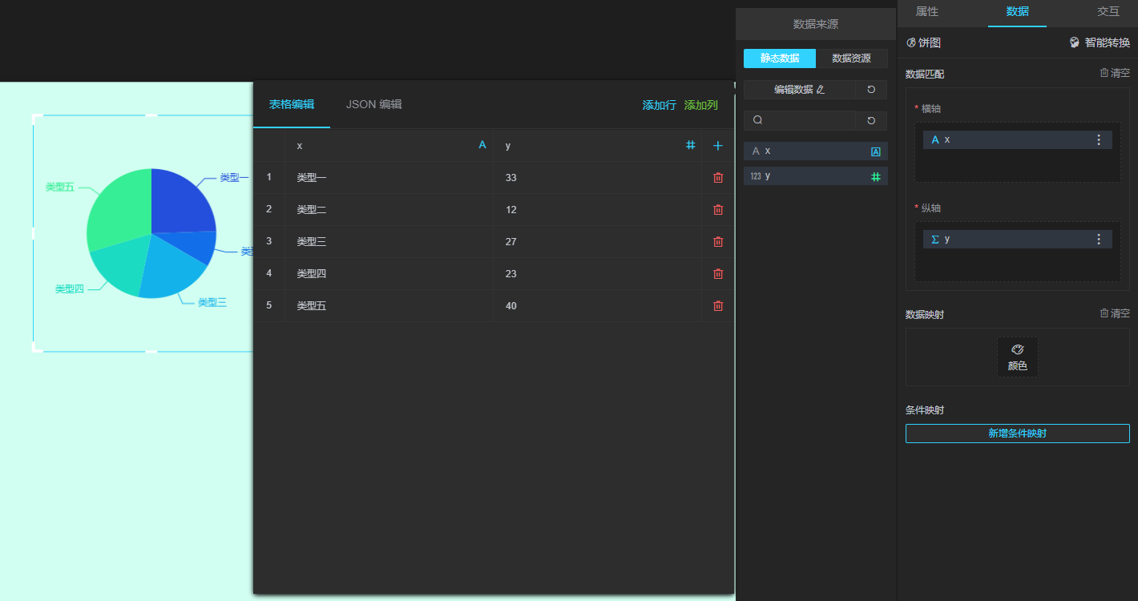This screenshot has width=1138, height=601.
Task: Click text type icon in x column header
Action: point(482,145)
